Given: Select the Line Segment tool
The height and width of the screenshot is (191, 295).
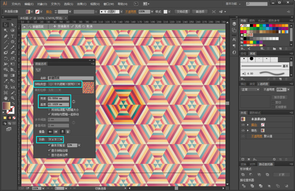Looking at the screenshot, I should [6, 42].
